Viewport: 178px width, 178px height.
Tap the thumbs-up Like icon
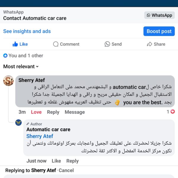pyautogui.click(x=15, y=44)
